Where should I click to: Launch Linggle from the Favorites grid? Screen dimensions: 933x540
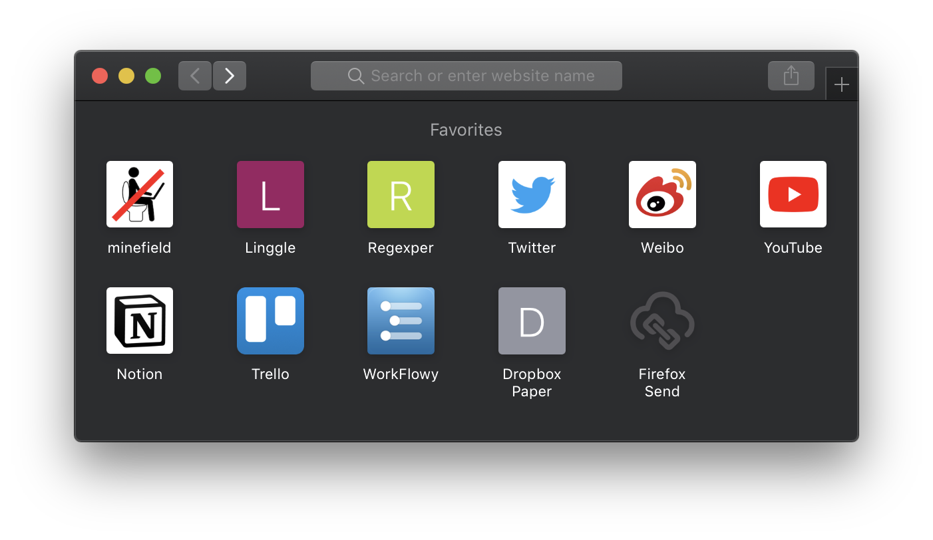click(x=270, y=194)
